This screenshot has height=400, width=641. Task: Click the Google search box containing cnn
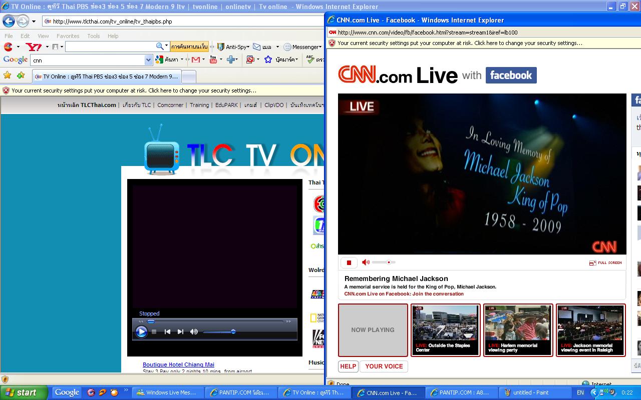coord(88,60)
